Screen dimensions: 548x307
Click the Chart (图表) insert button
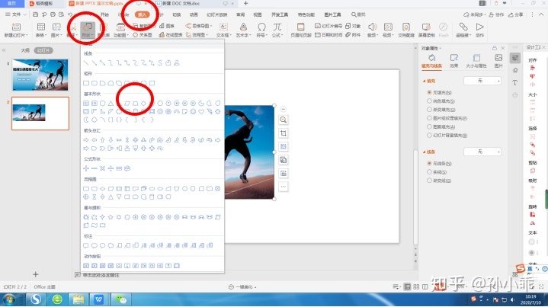coord(167,26)
